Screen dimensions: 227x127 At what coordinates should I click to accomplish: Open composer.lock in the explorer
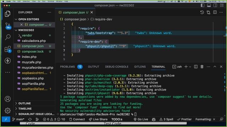pos(33,52)
